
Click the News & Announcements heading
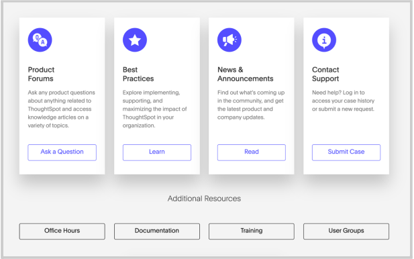(x=246, y=74)
